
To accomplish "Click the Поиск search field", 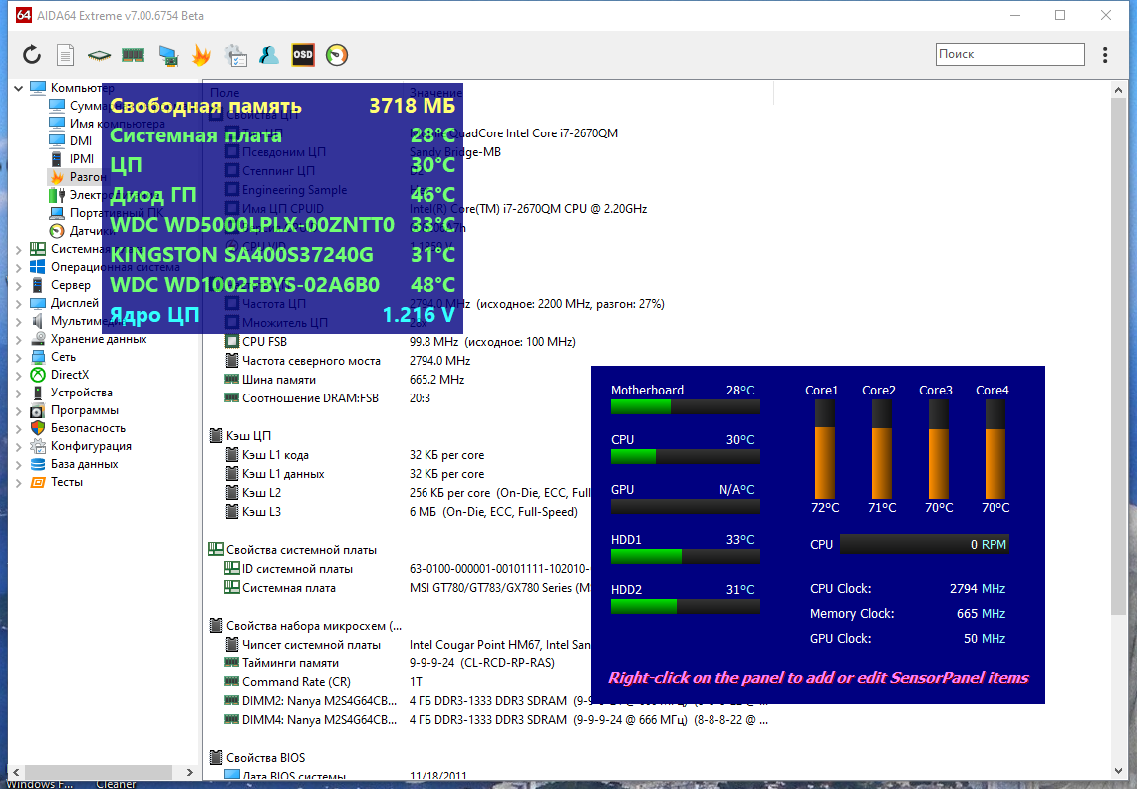I will click(1010, 55).
